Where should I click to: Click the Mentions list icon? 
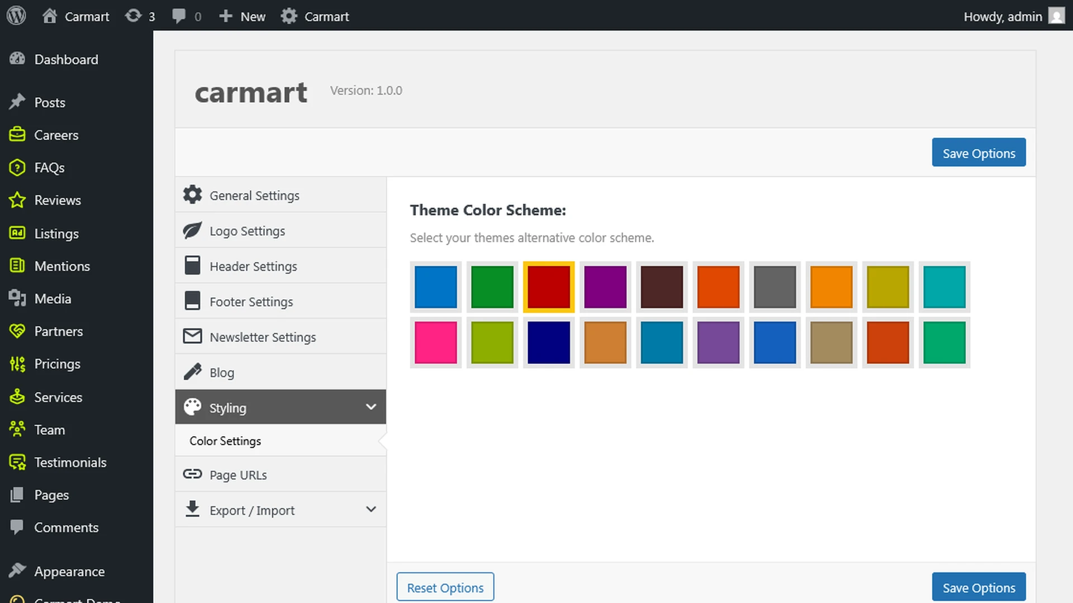(17, 266)
